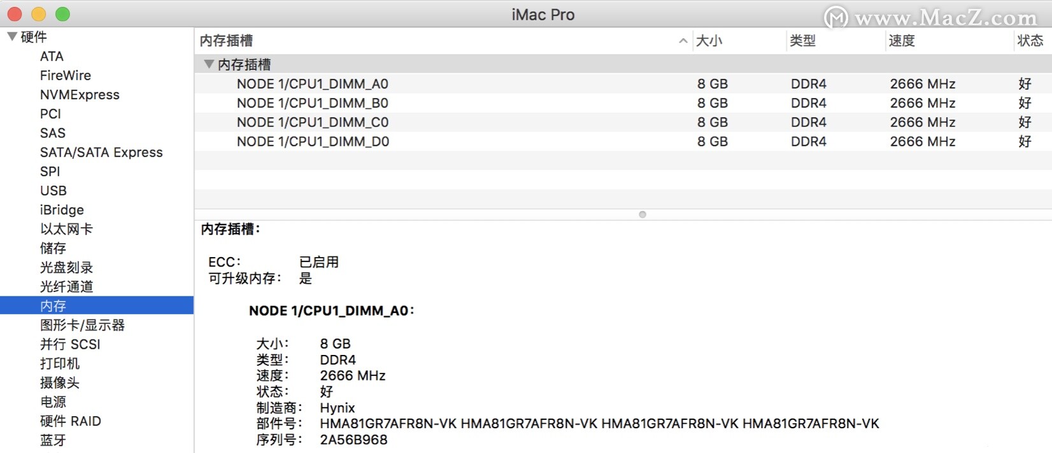Select 硬件 RAID in the sidebar
The height and width of the screenshot is (453, 1052).
tap(71, 421)
